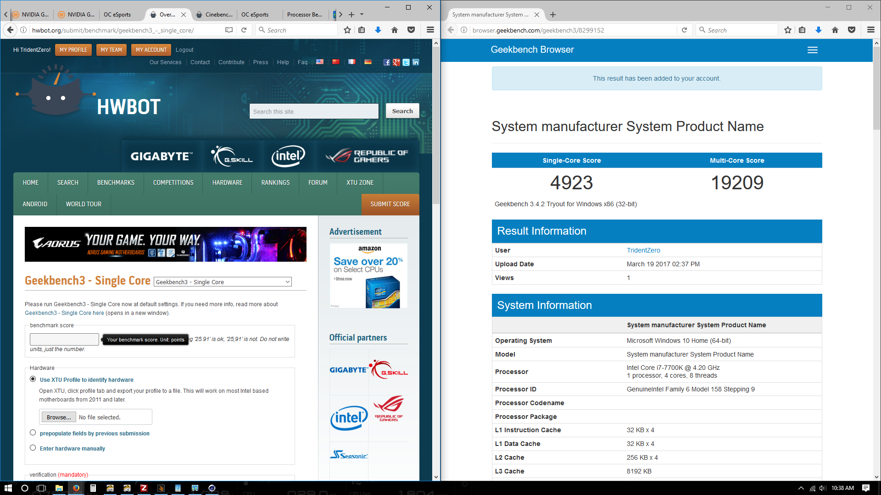The image size is (881, 495).
Task: Go to home page in left browser
Action: click(x=395, y=30)
